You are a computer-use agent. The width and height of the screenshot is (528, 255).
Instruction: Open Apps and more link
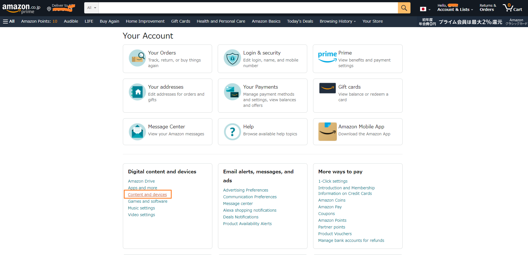click(142, 188)
